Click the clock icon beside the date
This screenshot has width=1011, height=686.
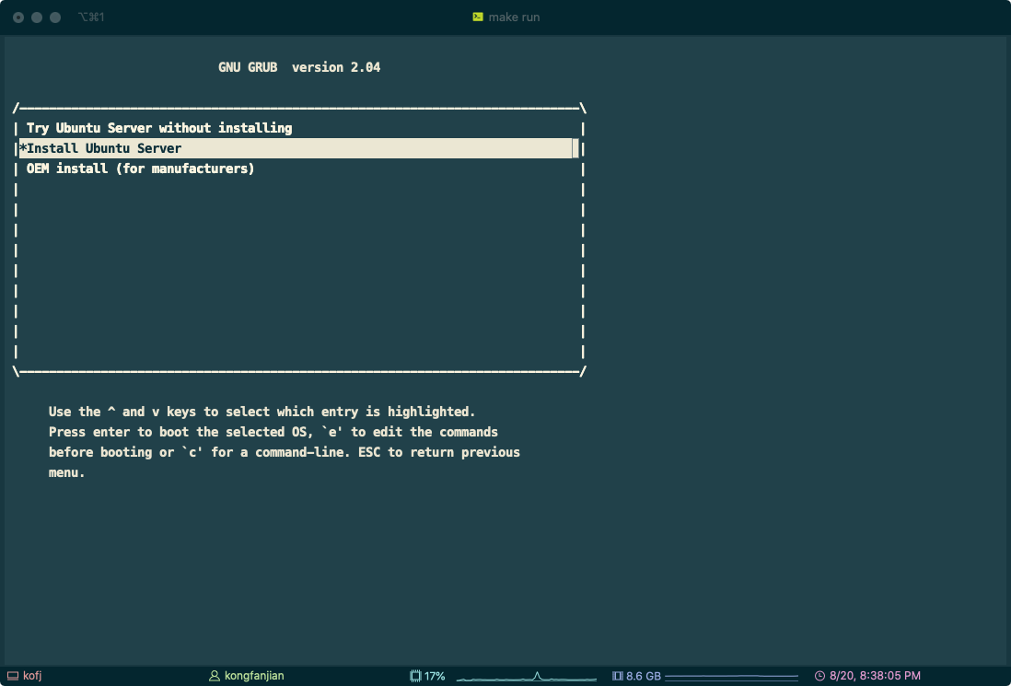pos(819,676)
